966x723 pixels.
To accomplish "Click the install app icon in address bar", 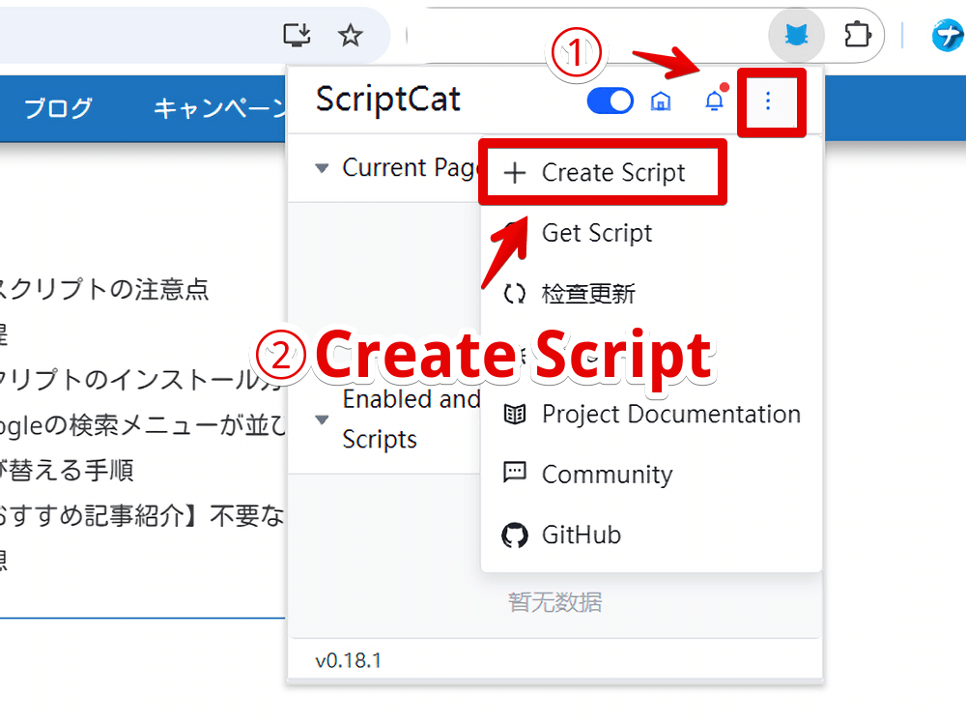I will (x=297, y=35).
